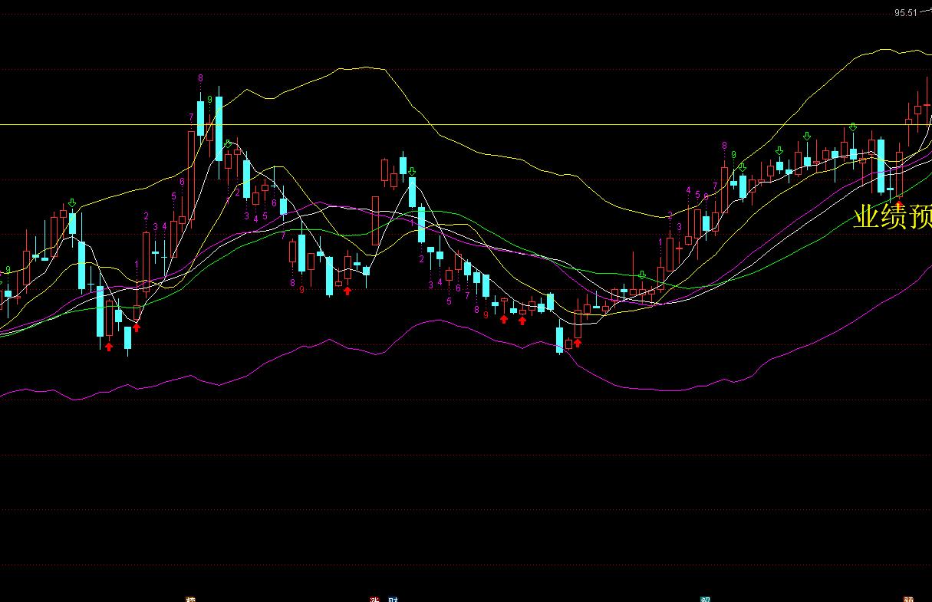Click the yellow 业绩预 annotation text
932x602 pixels.
893,216
